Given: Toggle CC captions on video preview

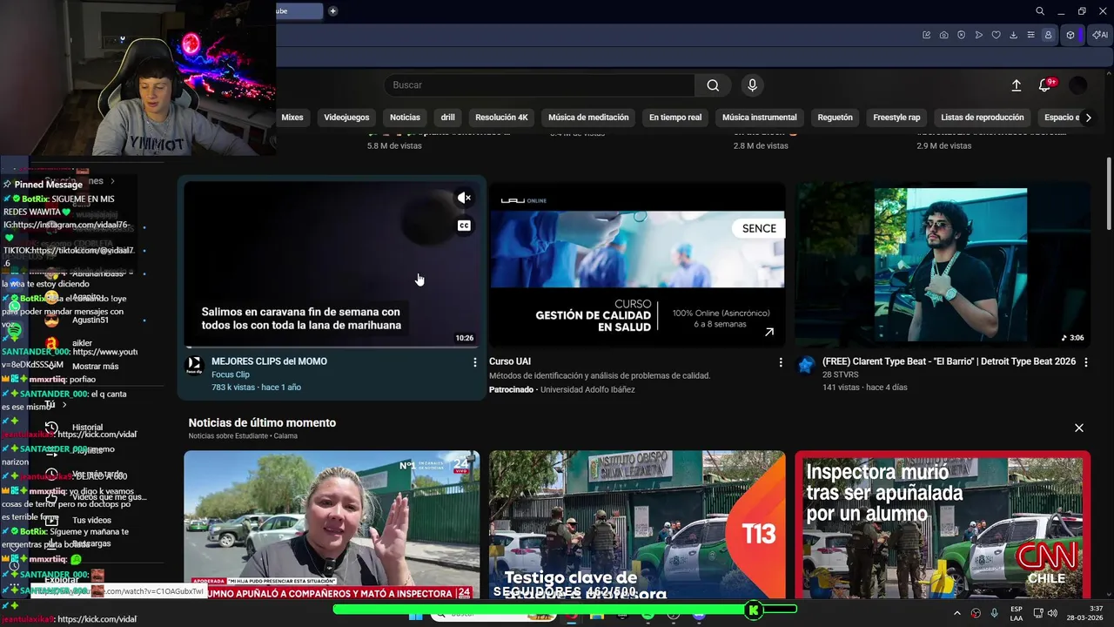Looking at the screenshot, I should [465, 226].
